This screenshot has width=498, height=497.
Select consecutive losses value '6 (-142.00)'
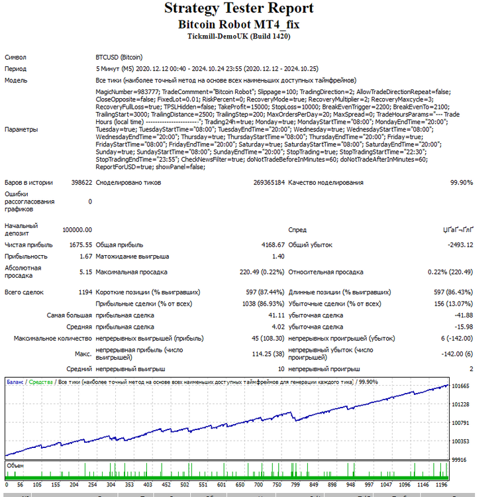[x=457, y=339]
